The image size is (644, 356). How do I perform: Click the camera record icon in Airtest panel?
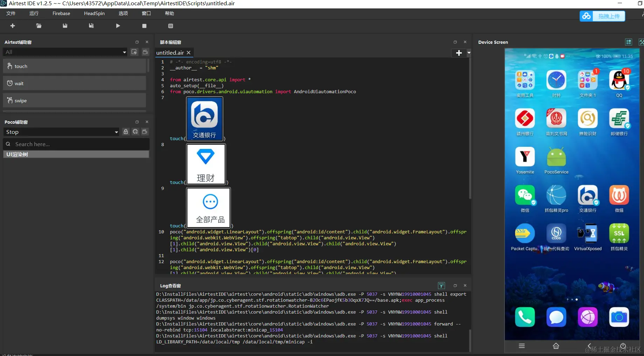click(145, 52)
